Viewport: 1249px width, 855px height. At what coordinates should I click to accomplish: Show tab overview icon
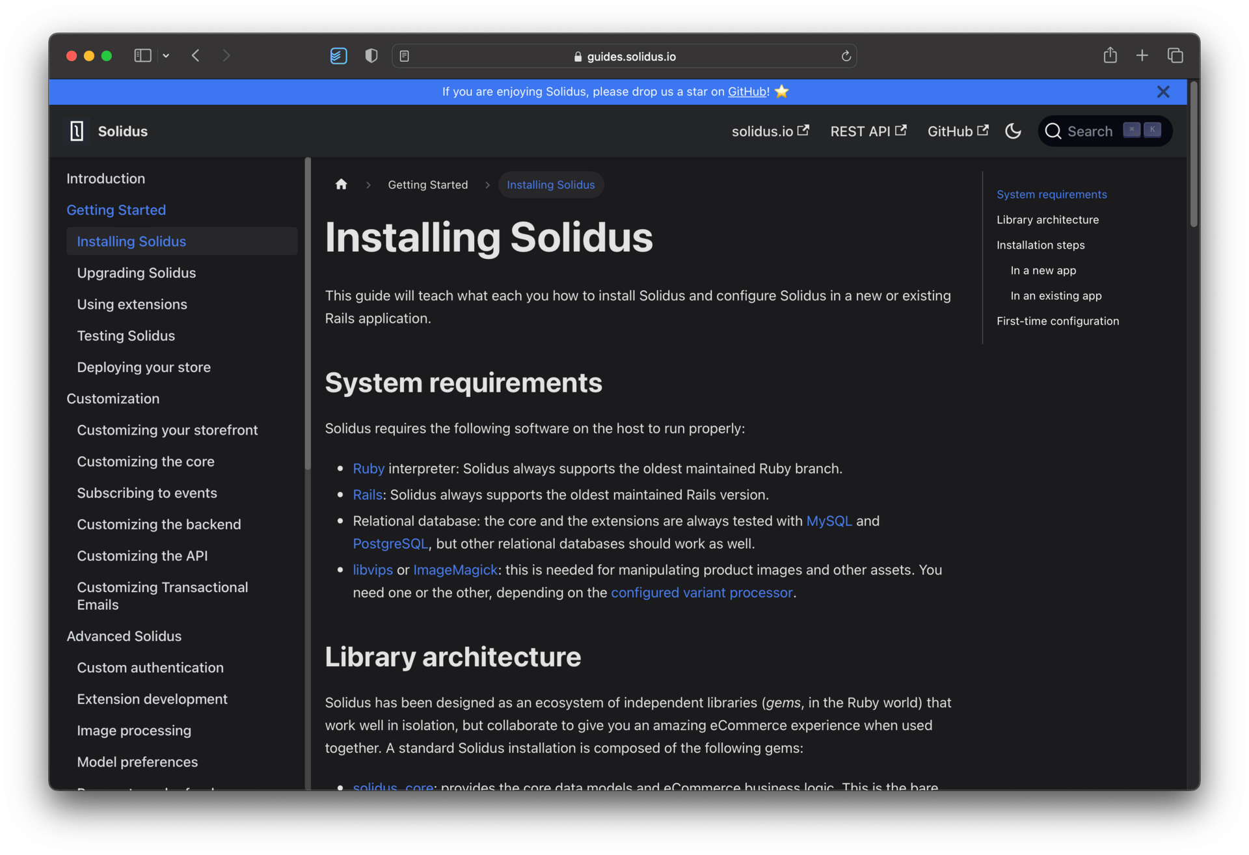click(1175, 56)
